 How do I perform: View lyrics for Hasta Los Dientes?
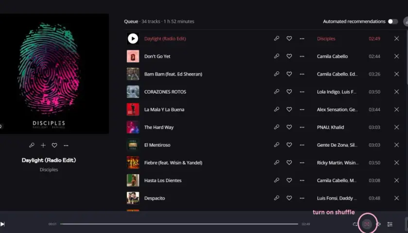tap(276, 180)
